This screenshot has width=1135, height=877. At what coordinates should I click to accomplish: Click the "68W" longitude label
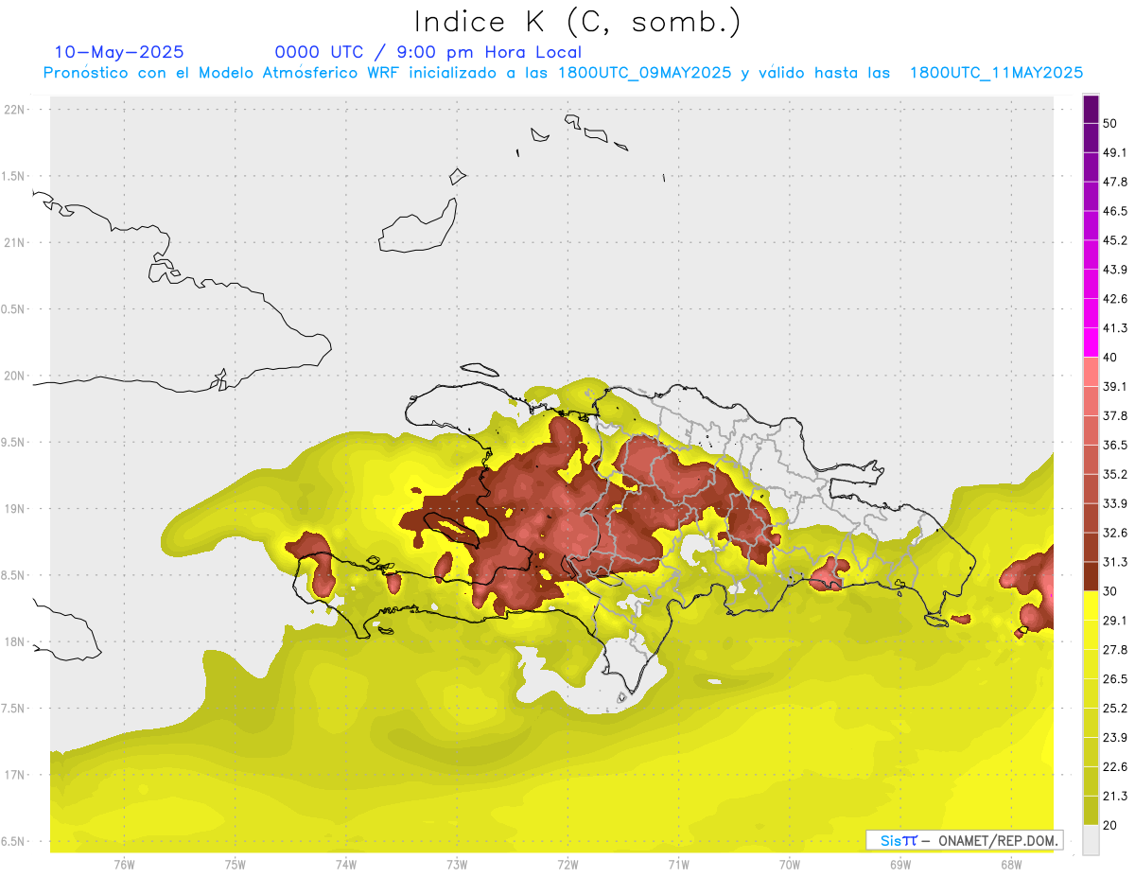[x=1011, y=865]
